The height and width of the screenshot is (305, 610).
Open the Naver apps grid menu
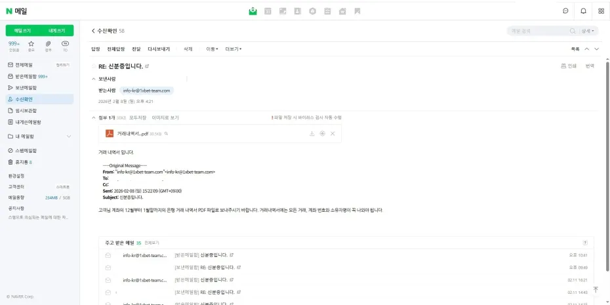click(601, 11)
